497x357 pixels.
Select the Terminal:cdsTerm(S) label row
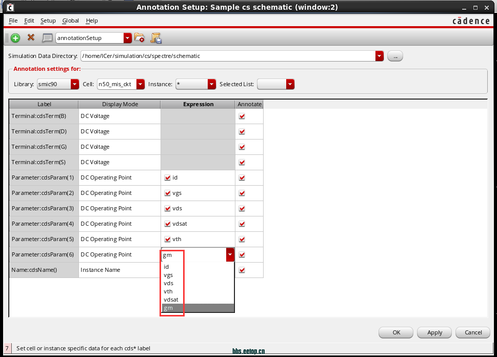[x=44, y=162]
